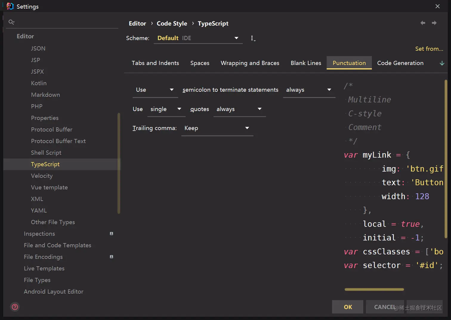This screenshot has height=320, width=451.
Task: Open Live Templates settings
Action: pos(44,269)
